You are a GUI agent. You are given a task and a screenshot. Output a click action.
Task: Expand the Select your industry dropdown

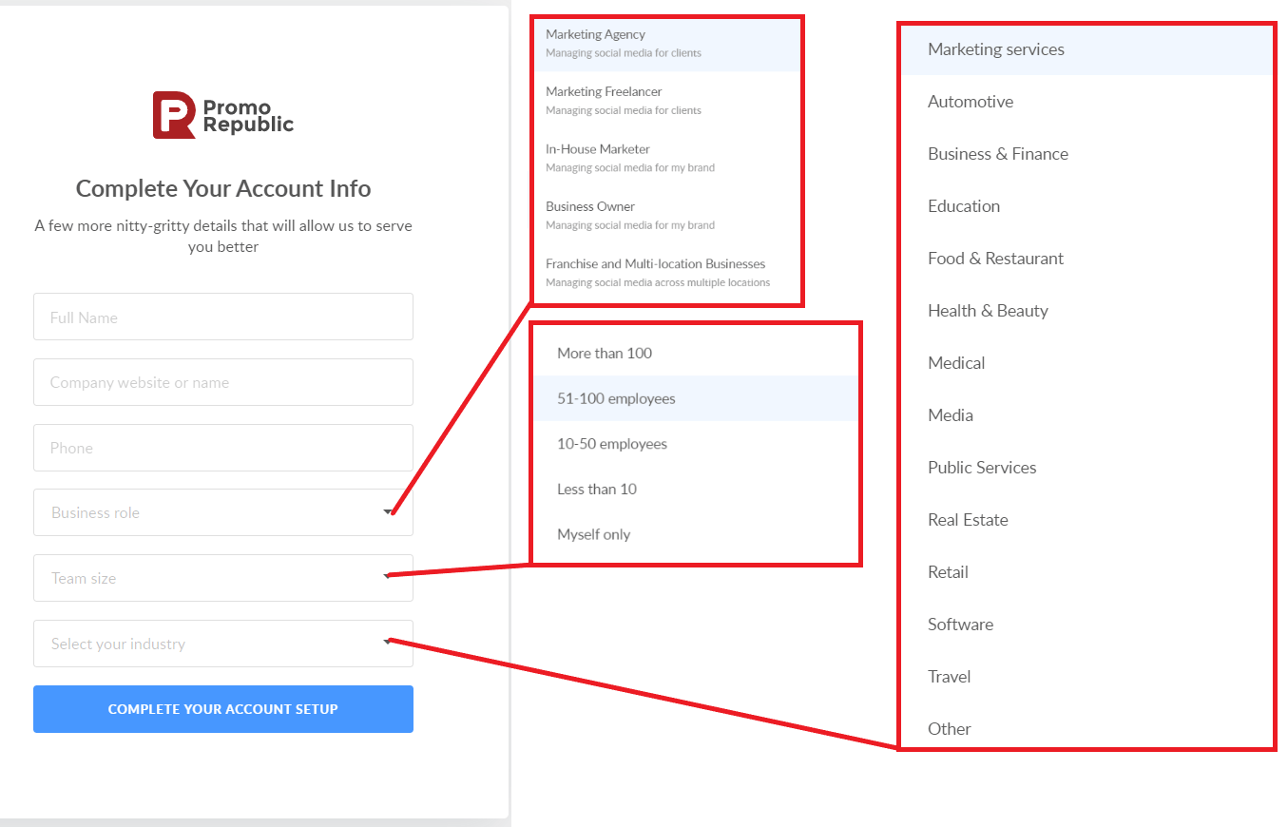223,643
